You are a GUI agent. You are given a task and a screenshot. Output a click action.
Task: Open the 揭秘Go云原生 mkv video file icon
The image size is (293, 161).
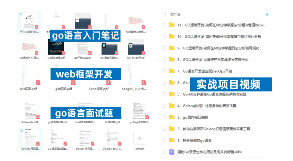pos(171,152)
